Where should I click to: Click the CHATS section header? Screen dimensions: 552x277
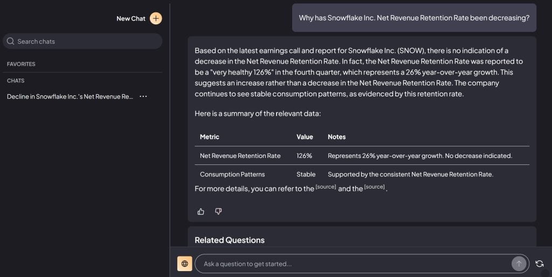tap(16, 81)
